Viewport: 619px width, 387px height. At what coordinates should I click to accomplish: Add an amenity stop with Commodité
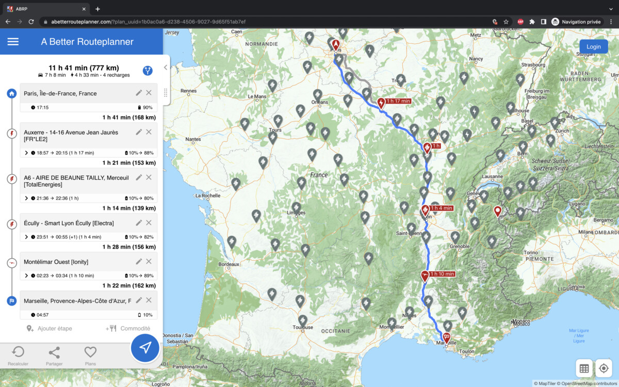[x=128, y=328]
